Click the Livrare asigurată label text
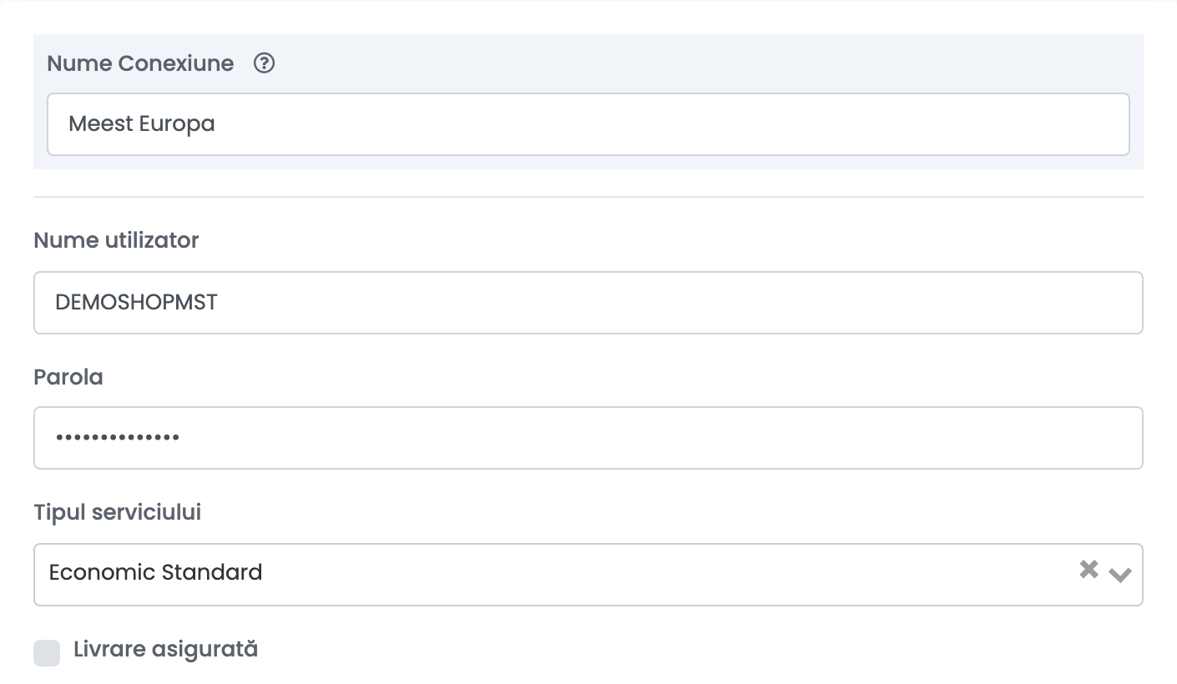Viewport: 1177px width, 684px height. (x=165, y=649)
